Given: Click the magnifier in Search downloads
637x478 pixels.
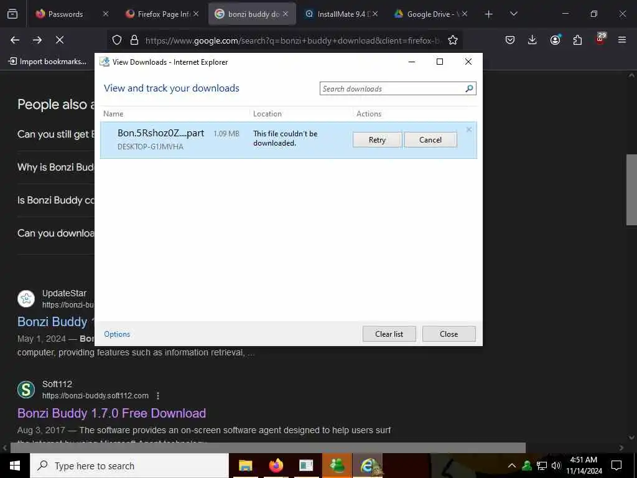Looking at the screenshot, I should pyautogui.click(x=469, y=88).
